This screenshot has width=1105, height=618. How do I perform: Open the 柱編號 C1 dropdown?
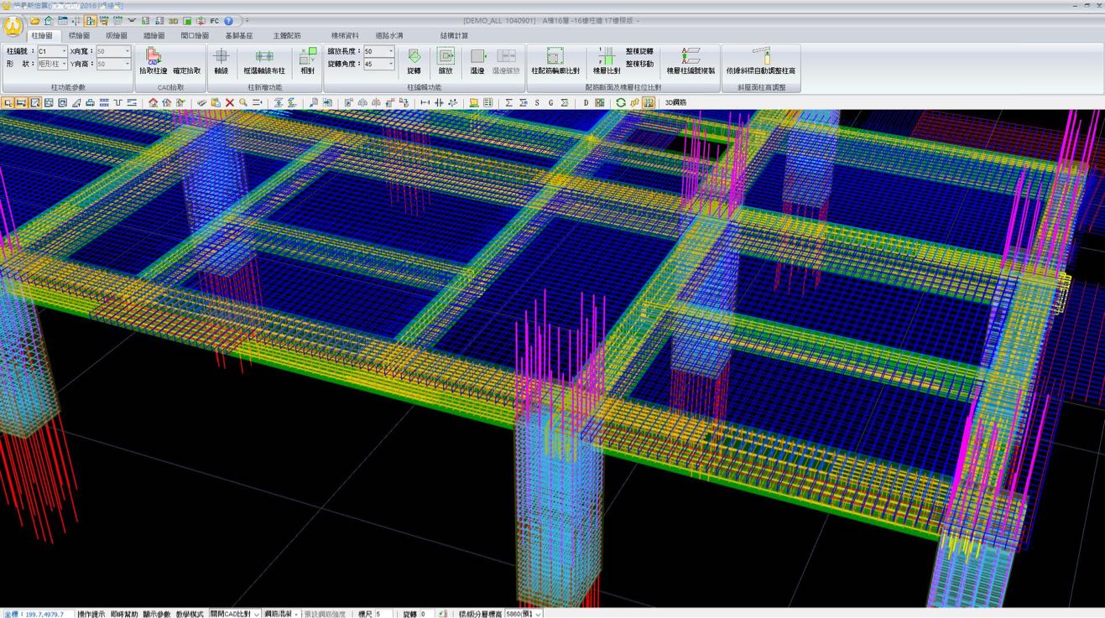64,51
